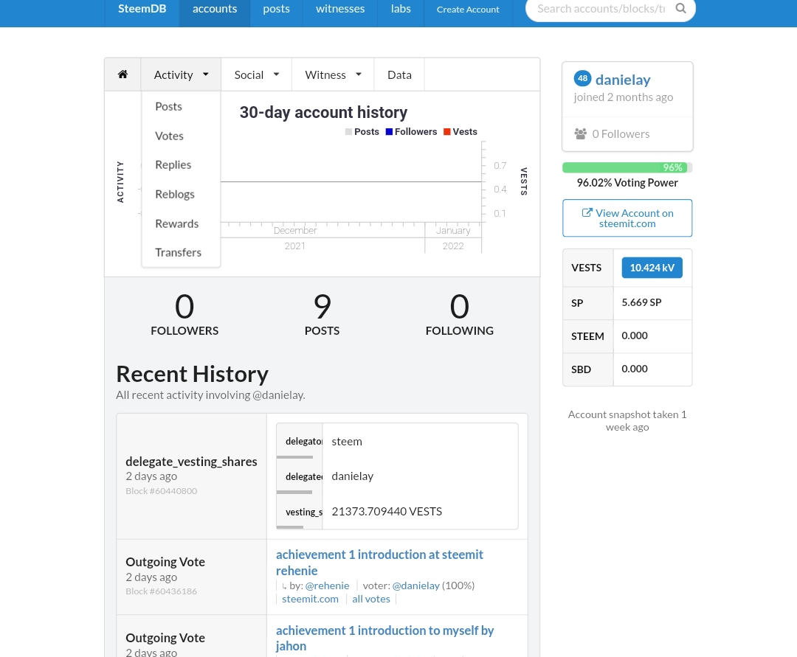This screenshot has width=797, height=657.
Task: Open steemit.com link under rehenie post
Action: pyautogui.click(x=310, y=599)
